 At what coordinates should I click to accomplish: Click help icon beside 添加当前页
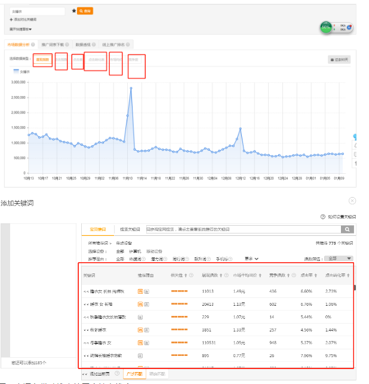click(117, 373)
